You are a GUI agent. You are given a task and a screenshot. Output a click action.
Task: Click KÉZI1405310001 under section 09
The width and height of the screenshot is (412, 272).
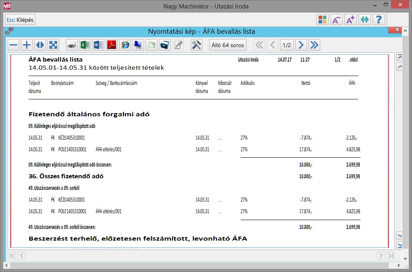click(72, 138)
